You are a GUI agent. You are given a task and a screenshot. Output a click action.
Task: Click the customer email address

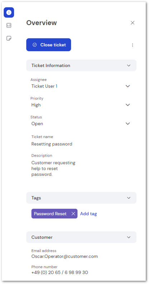tap(64, 256)
